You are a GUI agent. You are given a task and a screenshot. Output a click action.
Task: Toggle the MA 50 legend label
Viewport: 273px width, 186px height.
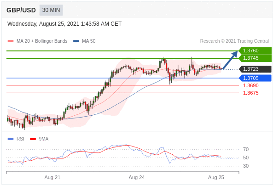pyautogui.click(x=88, y=41)
